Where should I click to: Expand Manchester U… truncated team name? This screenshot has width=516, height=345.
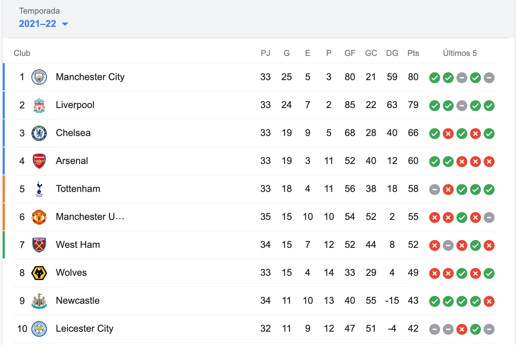point(90,216)
